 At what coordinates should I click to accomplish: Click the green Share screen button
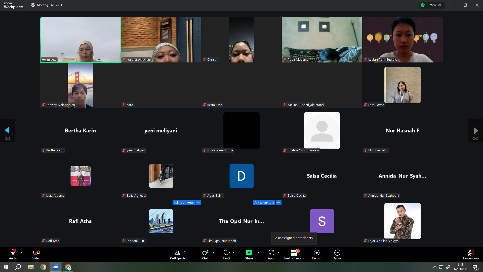point(249,254)
